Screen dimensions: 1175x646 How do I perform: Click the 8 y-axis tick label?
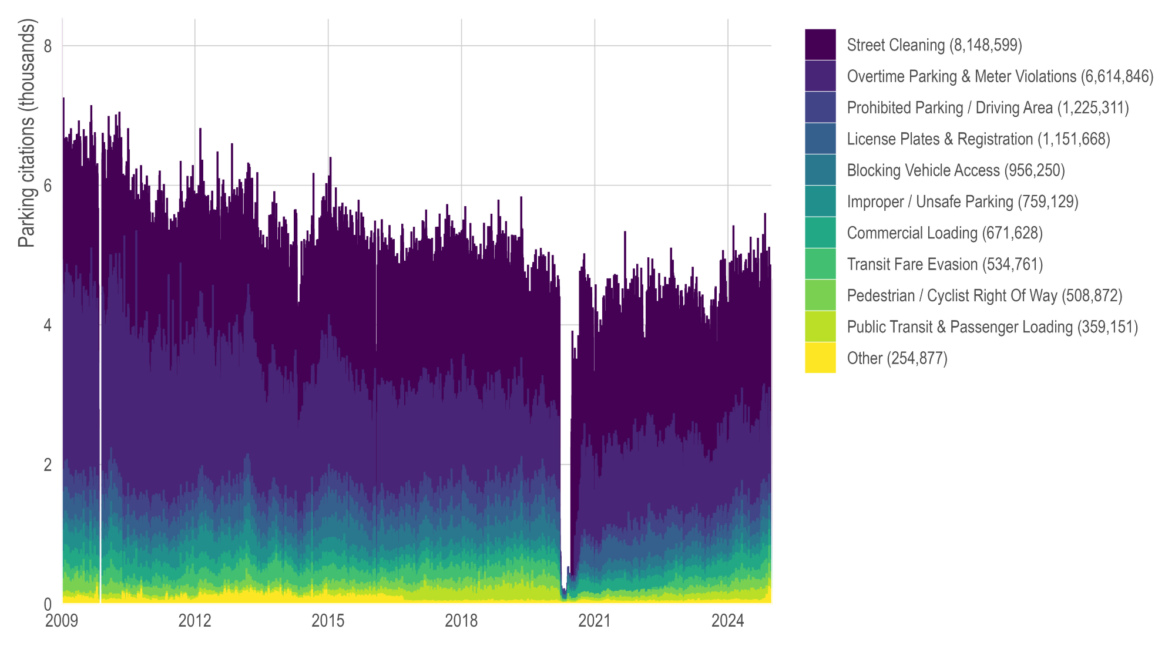(48, 46)
